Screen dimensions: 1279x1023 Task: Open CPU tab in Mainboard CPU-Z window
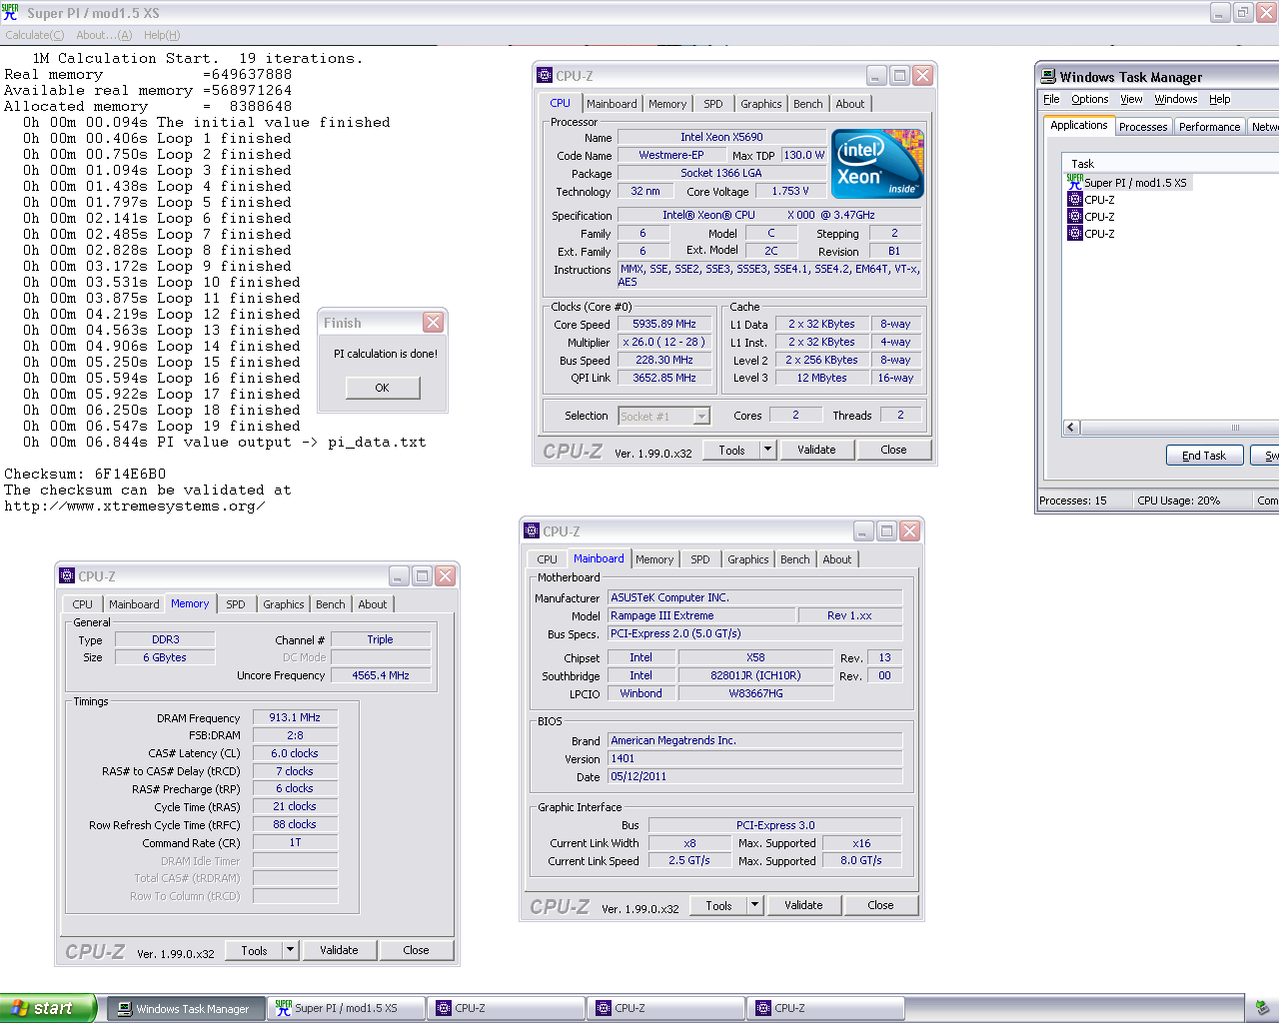(547, 559)
